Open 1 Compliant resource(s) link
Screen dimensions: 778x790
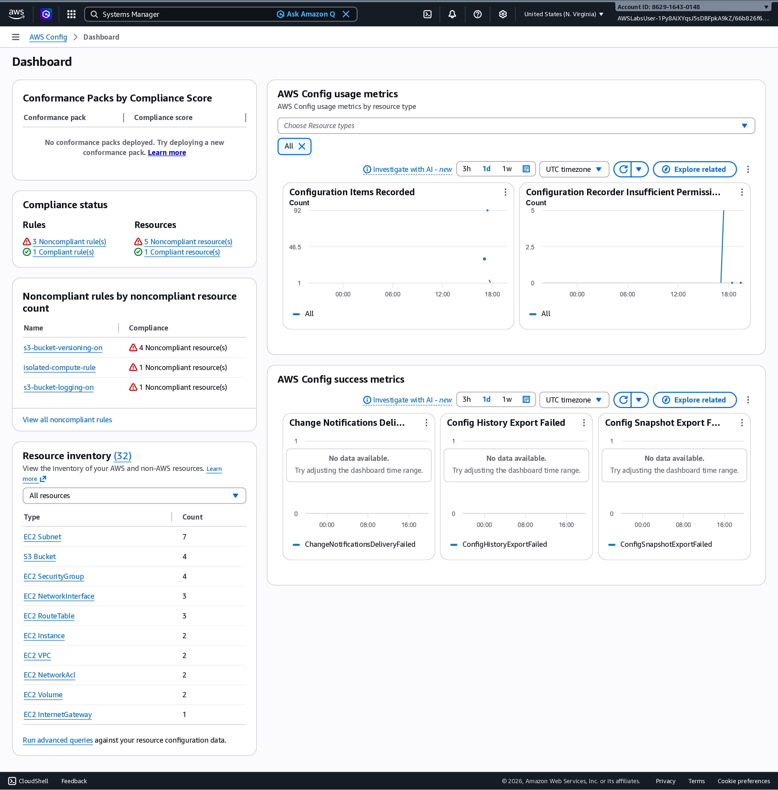(x=182, y=252)
